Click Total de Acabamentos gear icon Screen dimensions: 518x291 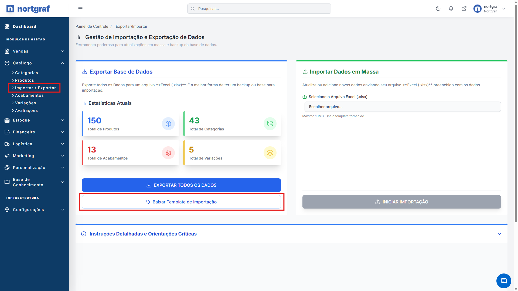[x=168, y=153]
